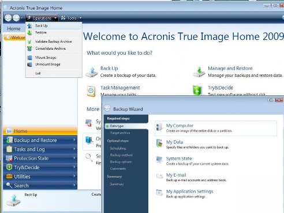Click the Task Management clock icon
Viewport: 284px width, 213px height.
[91, 91]
